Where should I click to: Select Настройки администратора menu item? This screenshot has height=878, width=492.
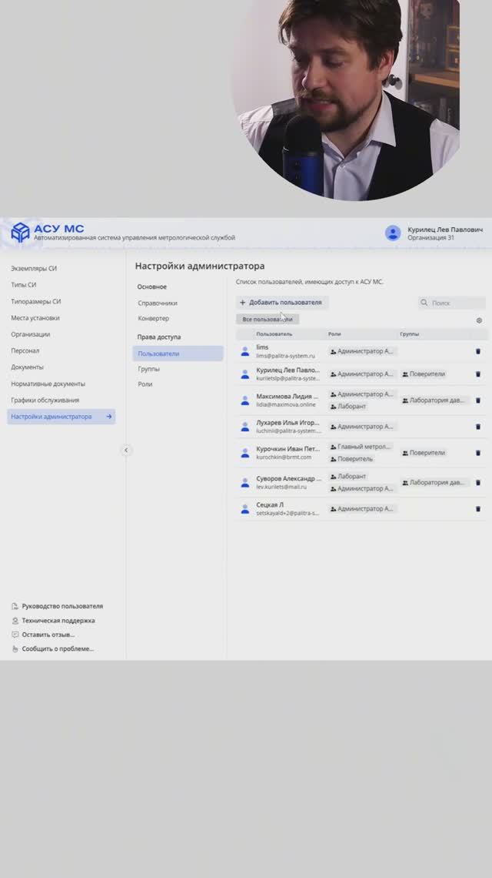(61, 417)
